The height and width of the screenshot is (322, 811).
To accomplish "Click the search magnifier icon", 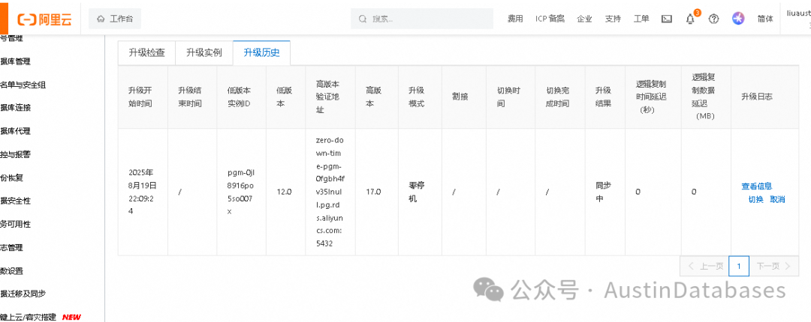I will coord(363,19).
